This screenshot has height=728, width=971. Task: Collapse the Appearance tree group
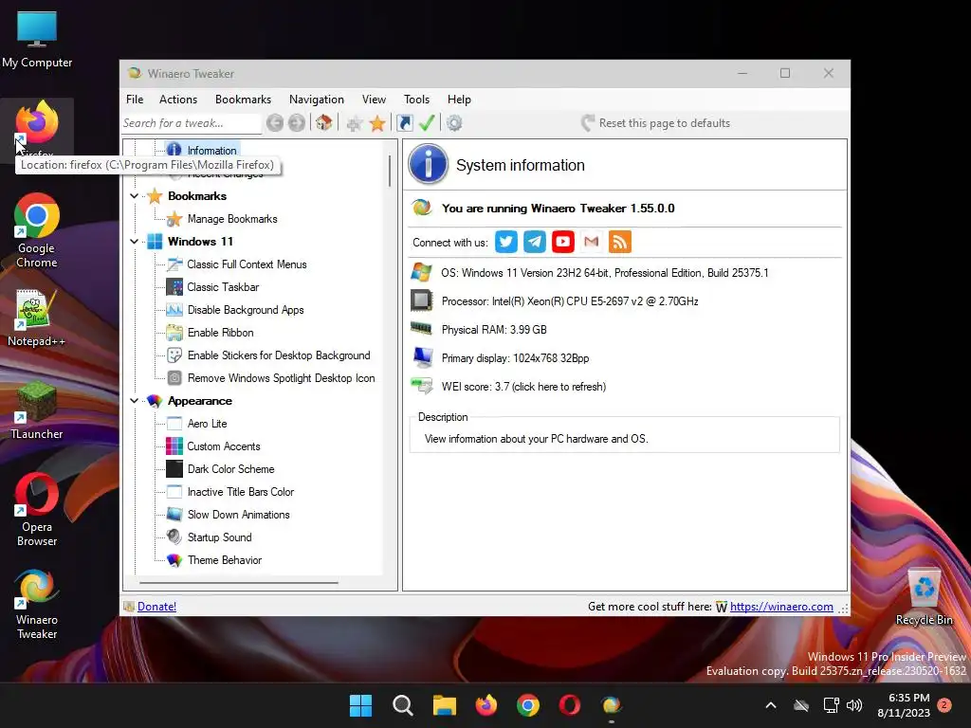click(x=134, y=401)
